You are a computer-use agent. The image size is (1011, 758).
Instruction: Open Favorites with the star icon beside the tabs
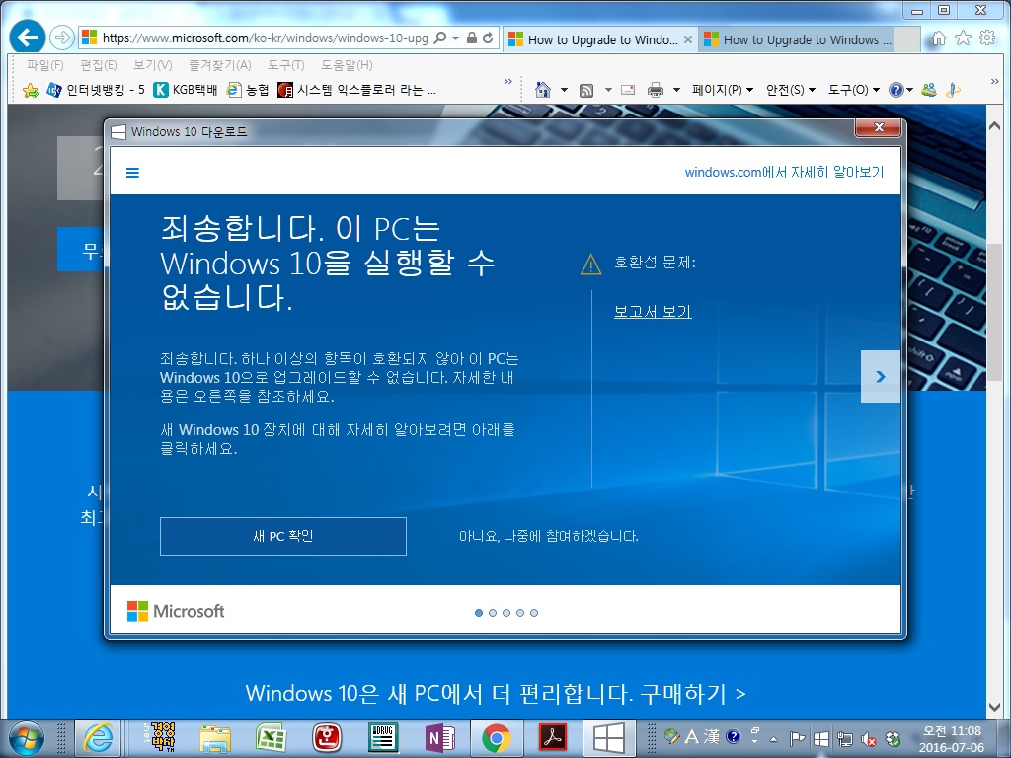click(x=963, y=38)
